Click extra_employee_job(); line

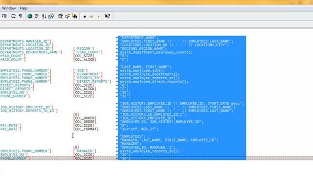click(142, 70)
